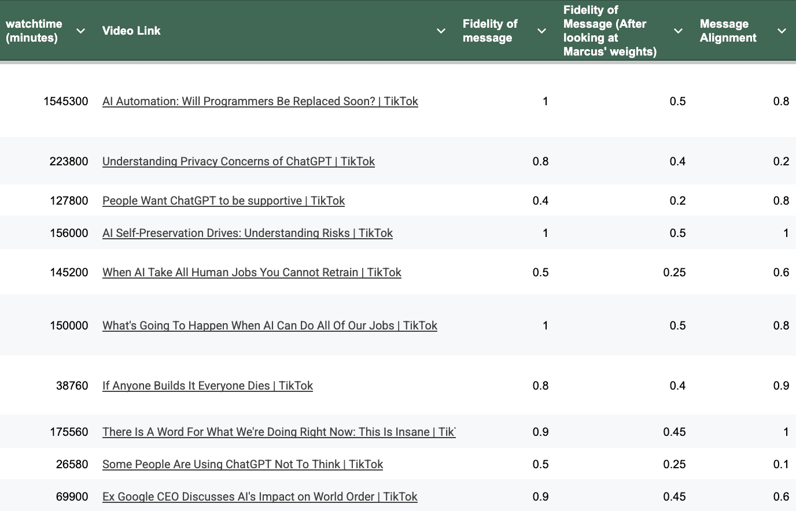Select Fidelity of message 0.9 in This Is Insane row
Viewport: 796px width, 511px height.
(540, 432)
